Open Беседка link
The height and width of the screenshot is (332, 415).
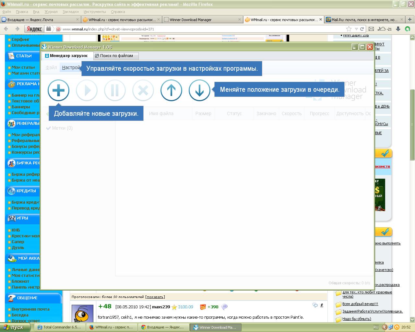pos(20,315)
